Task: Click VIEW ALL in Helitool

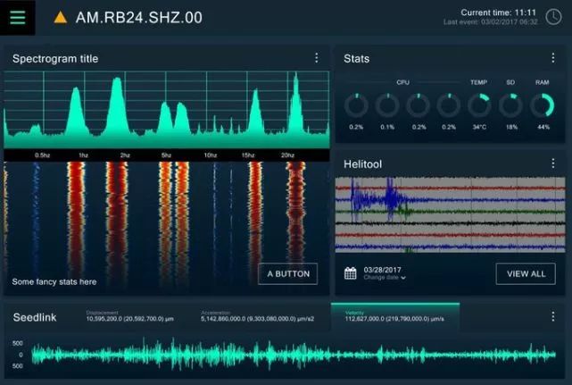Action: (x=526, y=274)
